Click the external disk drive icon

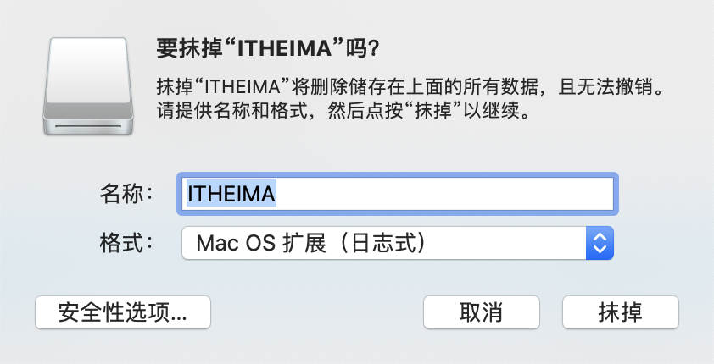[88, 85]
